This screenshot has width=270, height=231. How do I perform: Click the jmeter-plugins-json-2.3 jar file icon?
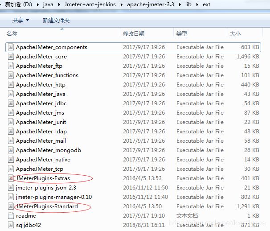point(11,187)
